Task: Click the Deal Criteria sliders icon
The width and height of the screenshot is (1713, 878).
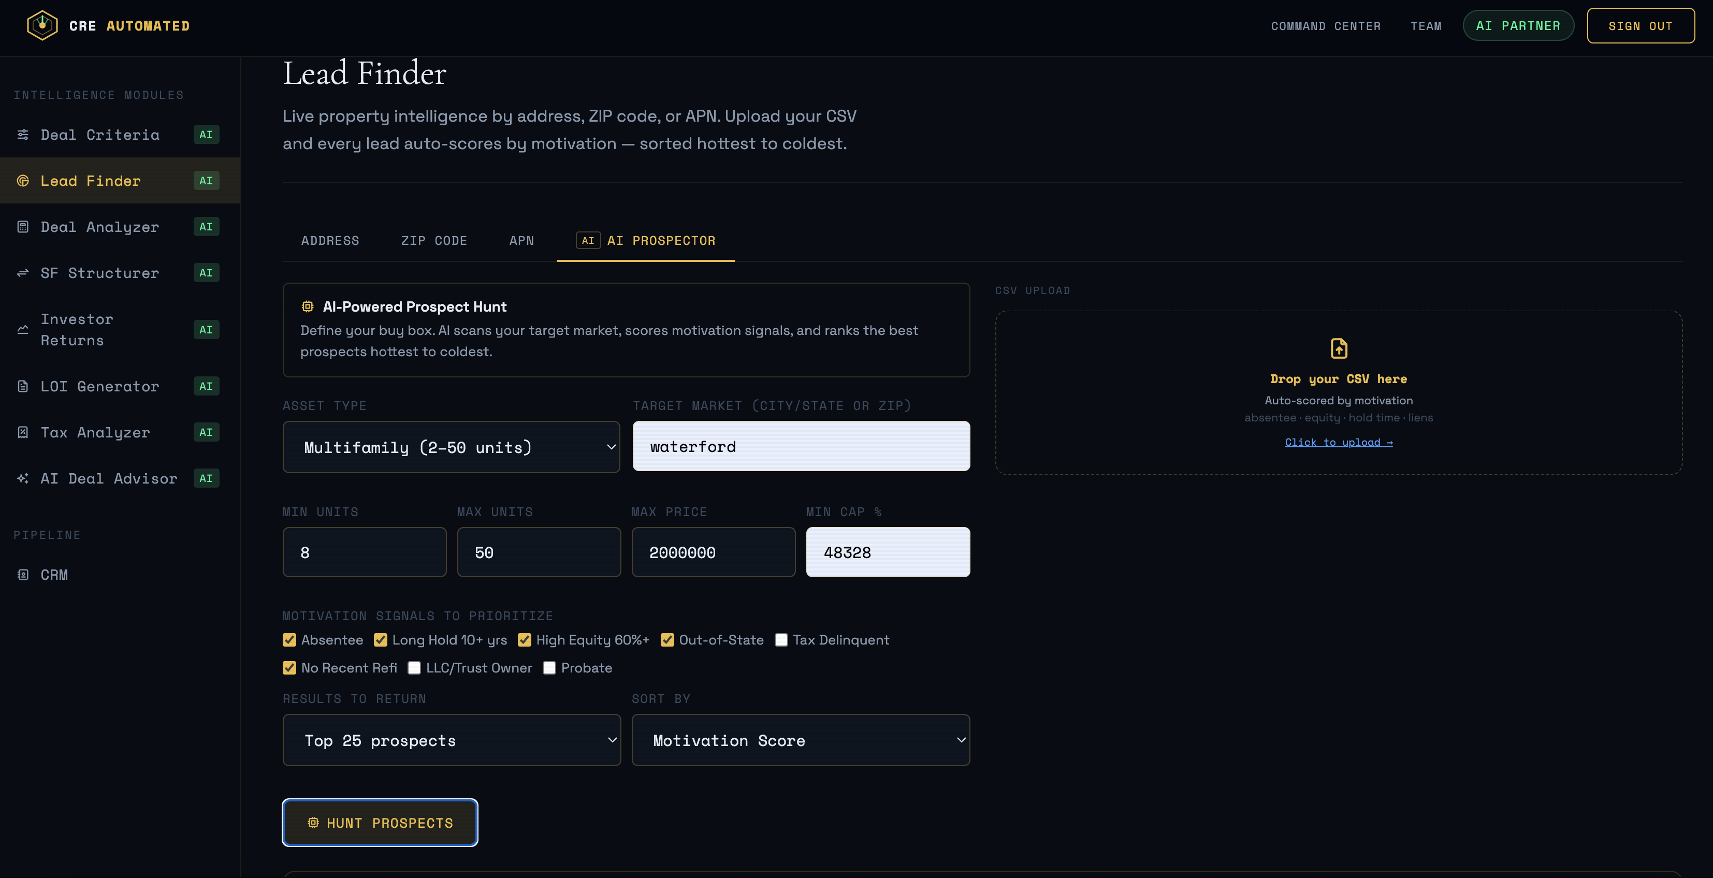Action: 23,135
